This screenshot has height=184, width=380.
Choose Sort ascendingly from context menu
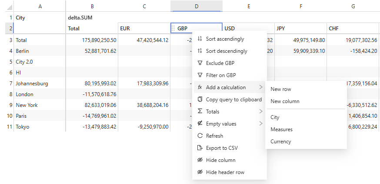pyautogui.click(x=230, y=39)
